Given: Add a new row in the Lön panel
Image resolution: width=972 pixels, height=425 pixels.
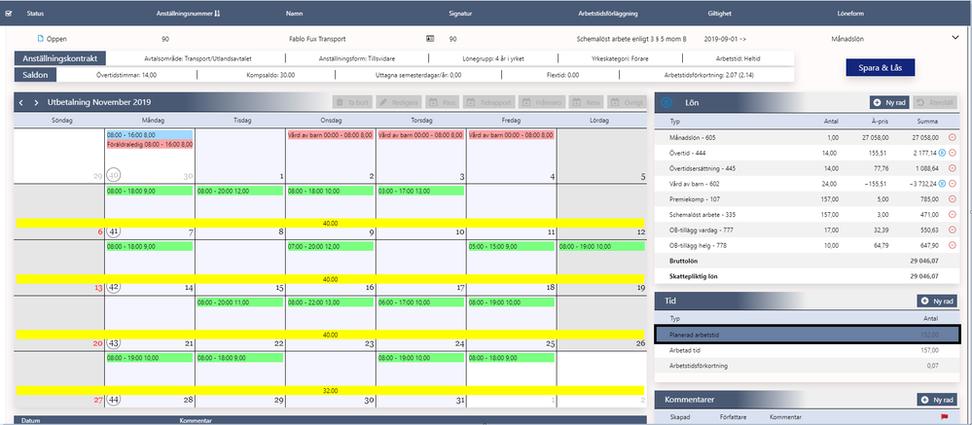Looking at the screenshot, I should (890, 102).
